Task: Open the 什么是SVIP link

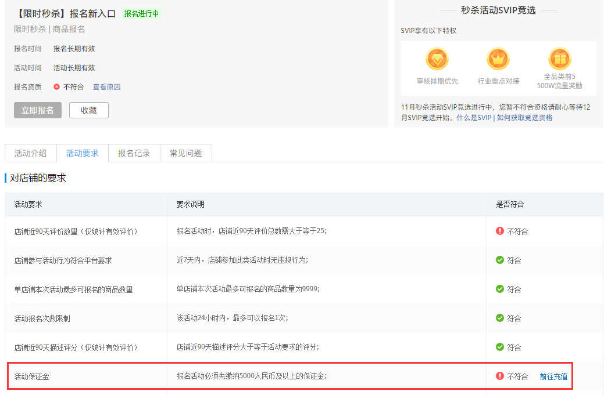Action: pos(474,118)
